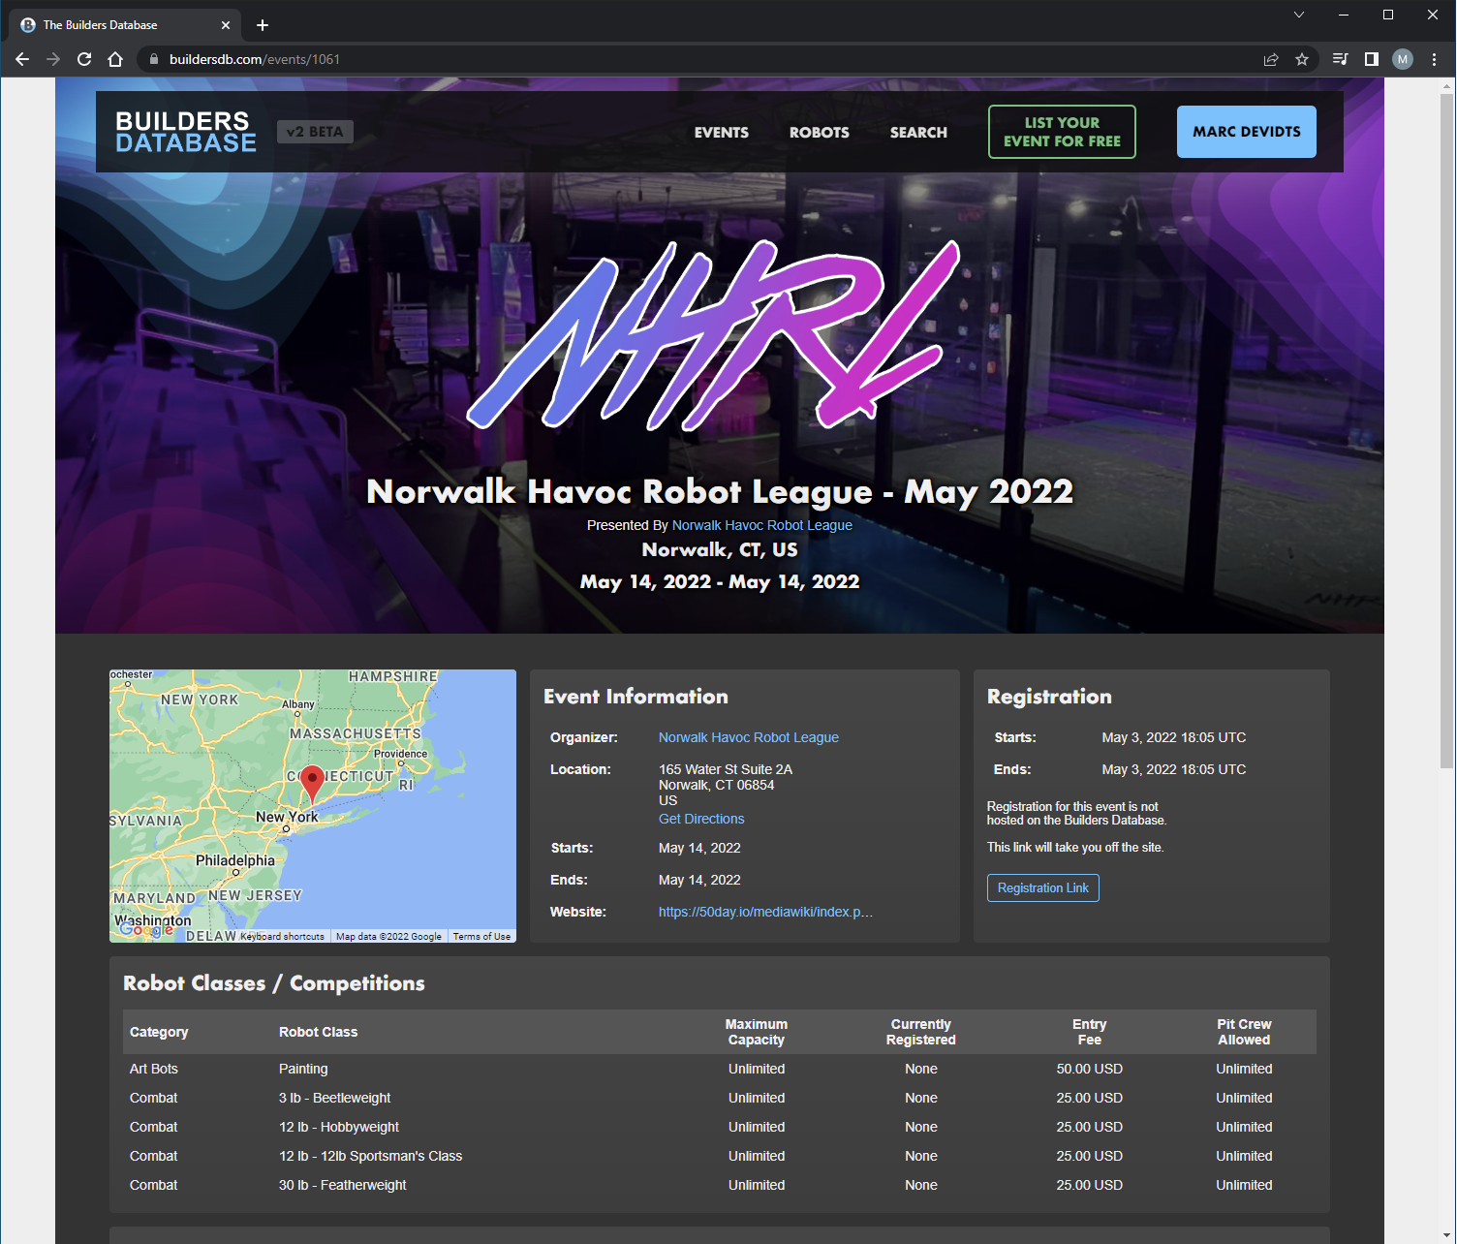Screen dimensions: 1457x1244
Task: Open the Chrome three-dot menu
Action: pos(1435,59)
